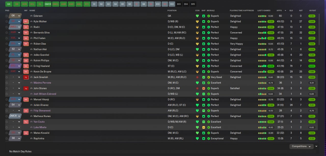The image size is (326, 156).
Task: Open Joško Gvardiol's player profile
Action: [x=42, y=55]
